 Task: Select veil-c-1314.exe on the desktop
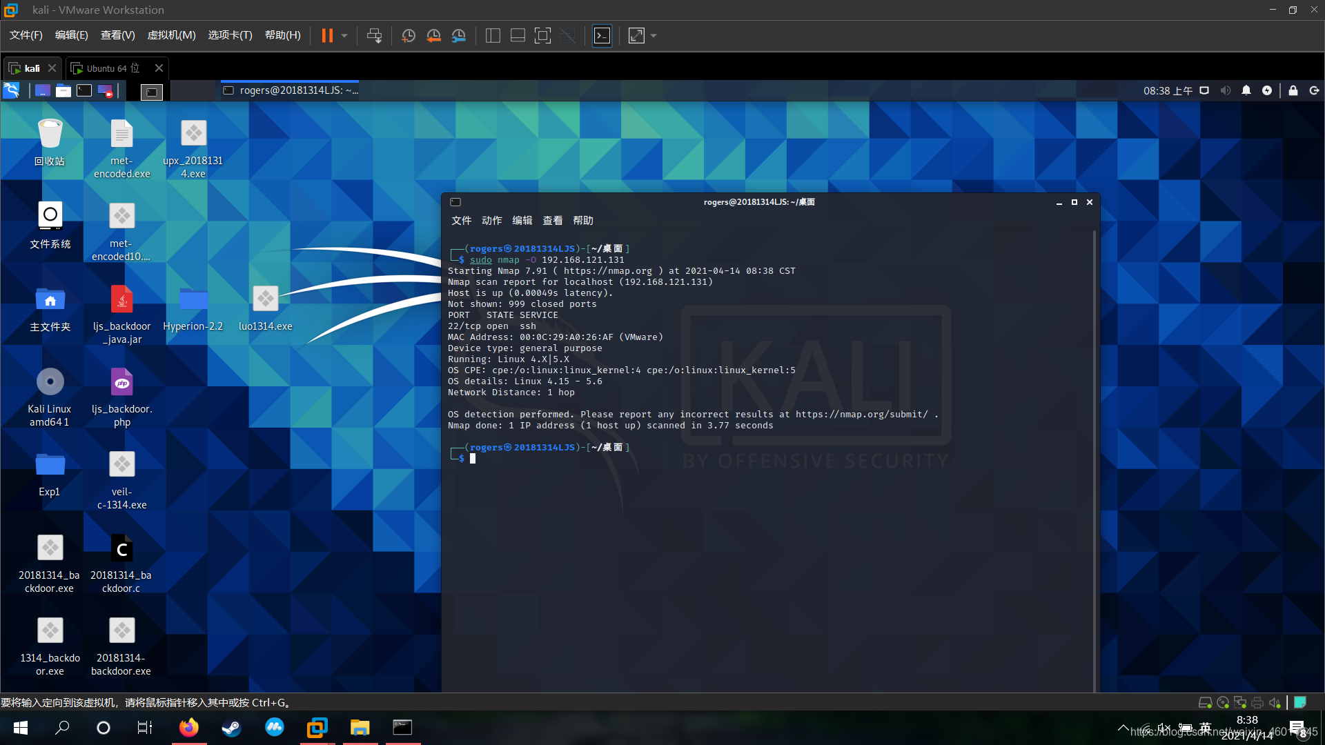point(121,479)
